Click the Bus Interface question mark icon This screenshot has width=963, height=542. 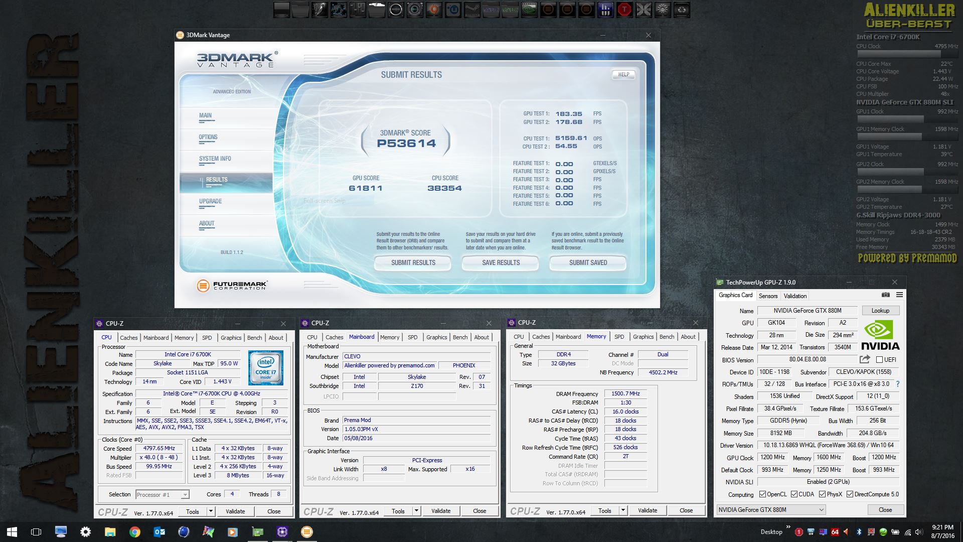point(898,384)
